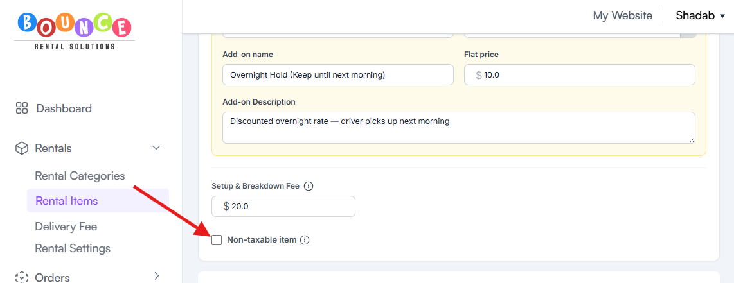Click the Dashboard sidebar link
The height and width of the screenshot is (283, 734).
coord(64,108)
